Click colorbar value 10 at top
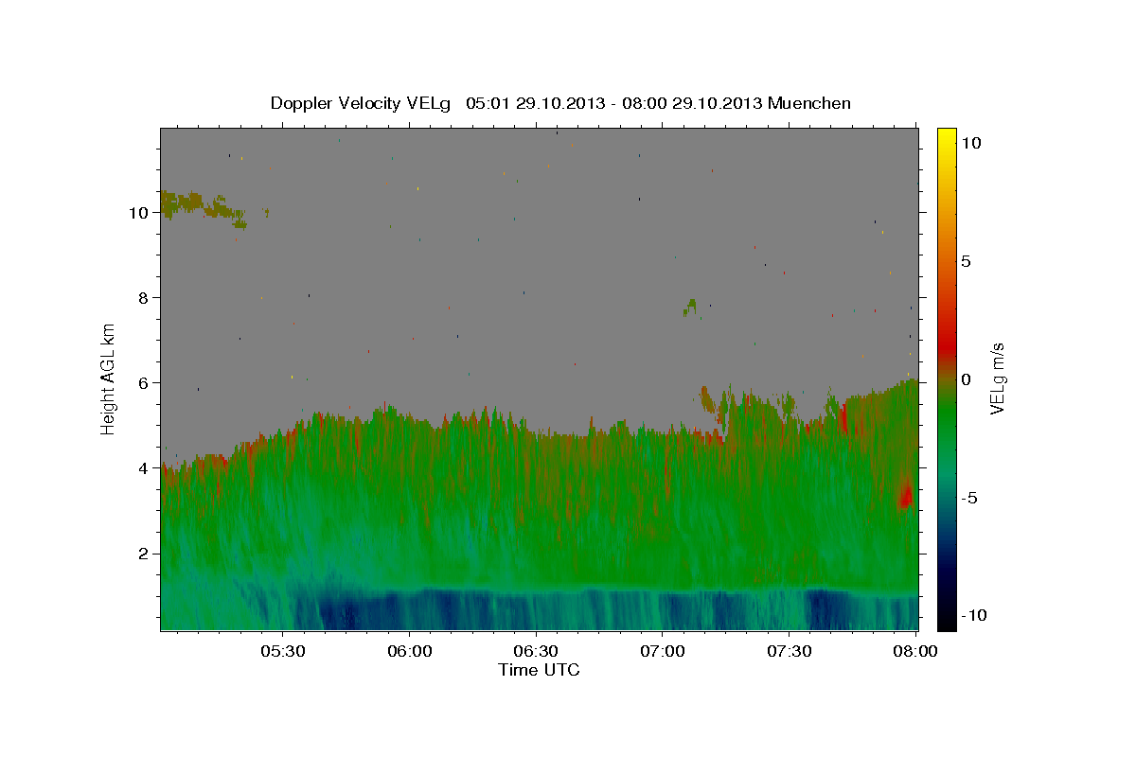Viewport: 1136px width, 757px height. click(971, 142)
